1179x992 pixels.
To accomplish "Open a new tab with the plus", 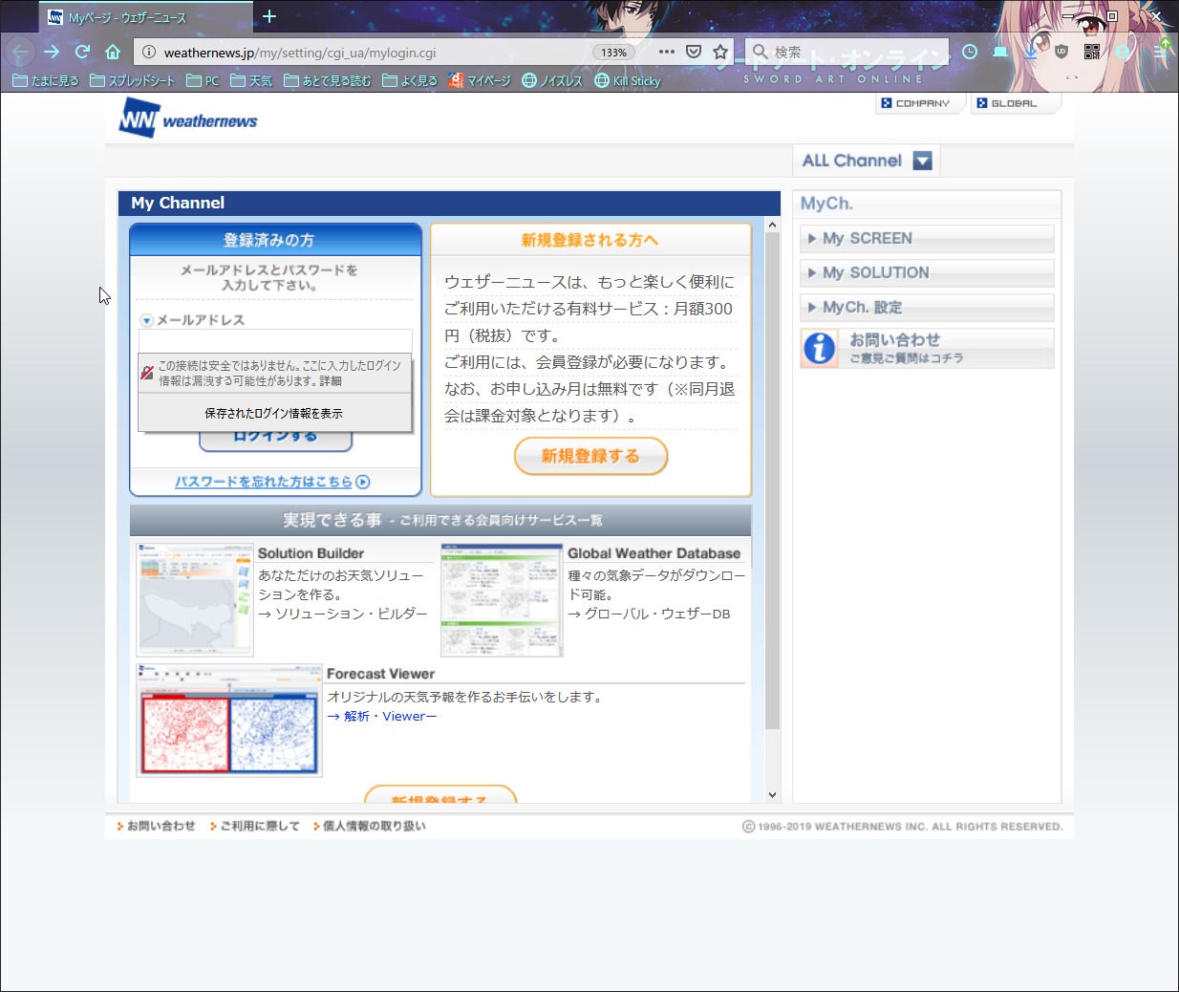I will [269, 16].
